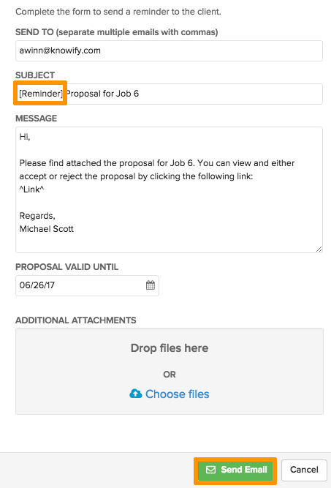Click inside the Message text area
This screenshot has height=488, width=331.
(169, 189)
